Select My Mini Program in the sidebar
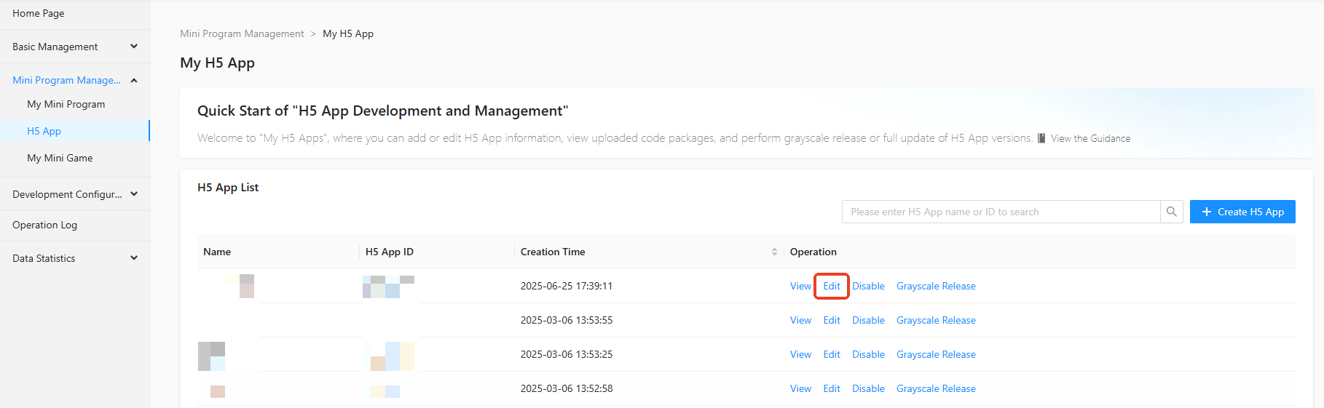The image size is (1324, 408). [x=66, y=104]
